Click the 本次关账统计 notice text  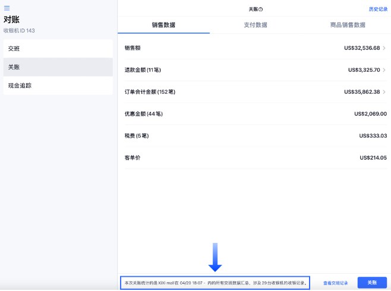(215, 283)
